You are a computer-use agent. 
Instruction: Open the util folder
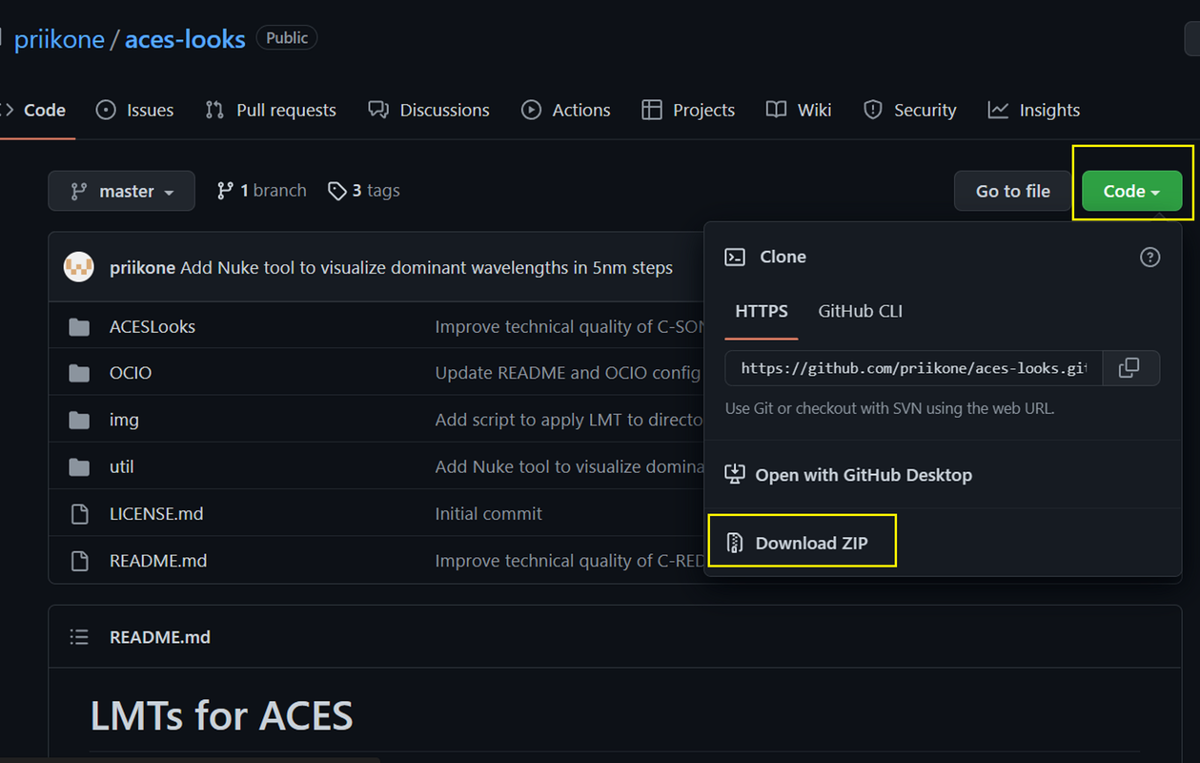click(x=122, y=466)
